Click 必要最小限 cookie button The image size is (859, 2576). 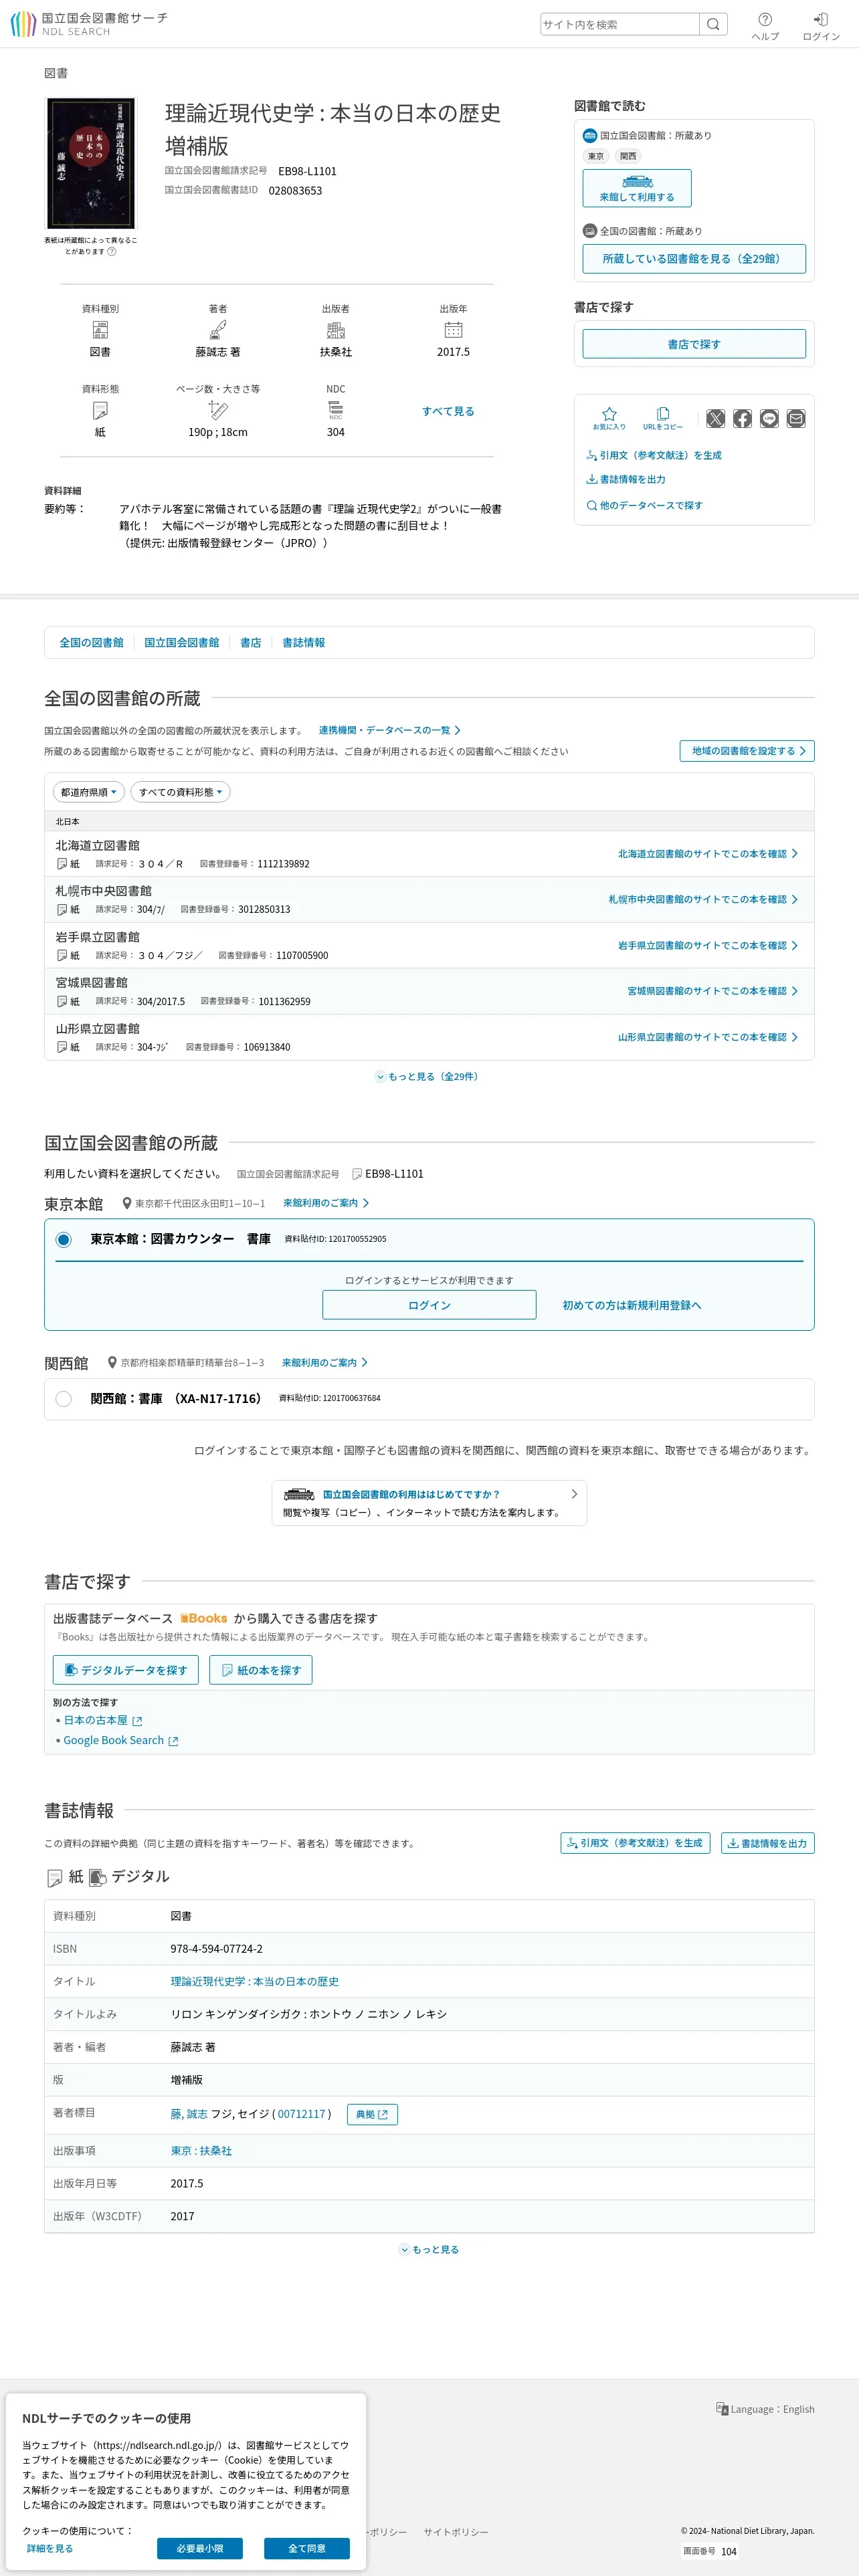pyautogui.click(x=200, y=2548)
